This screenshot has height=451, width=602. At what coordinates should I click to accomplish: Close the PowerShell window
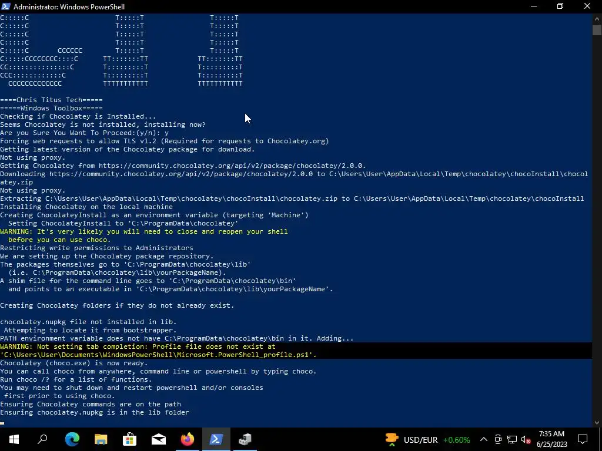coord(587,6)
